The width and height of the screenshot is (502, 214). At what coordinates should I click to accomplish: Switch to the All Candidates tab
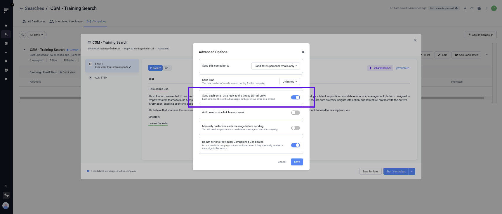click(x=34, y=22)
